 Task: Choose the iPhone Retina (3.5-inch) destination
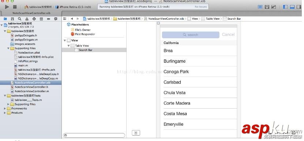click(73, 7)
